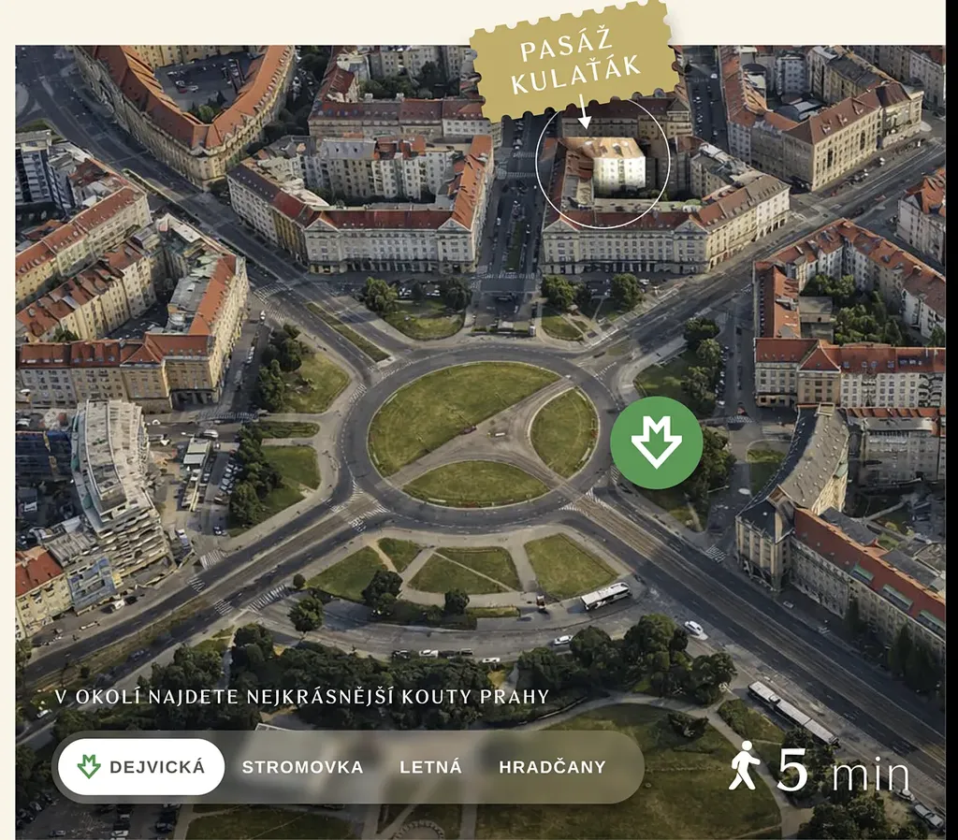This screenshot has width=958, height=840.
Task: Click the tall white modern building on left
Action: coord(117,477)
